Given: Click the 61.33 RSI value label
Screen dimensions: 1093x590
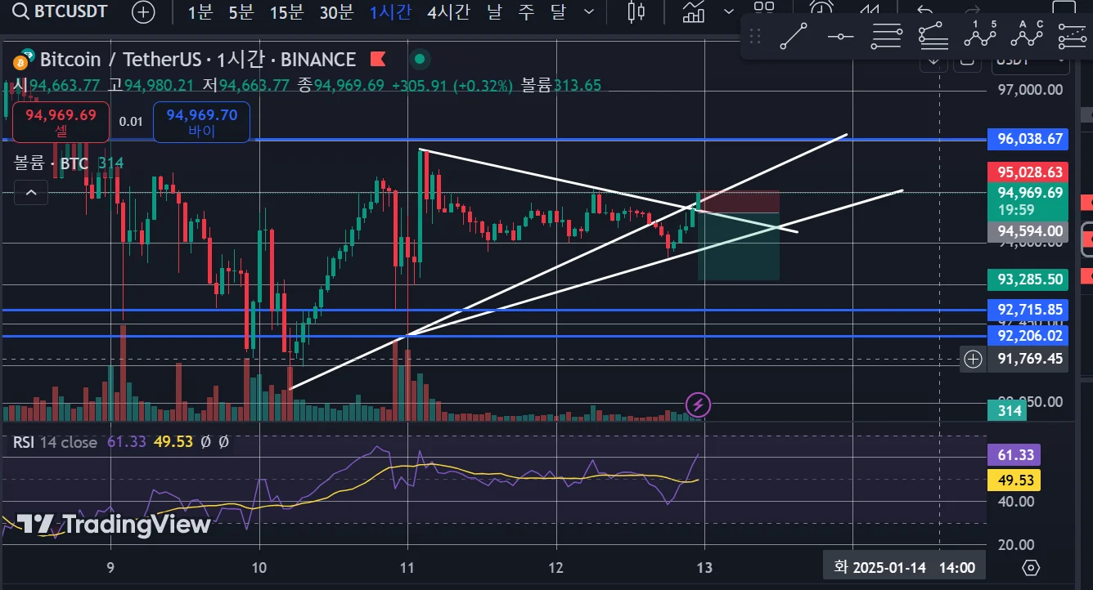Looking at the screenshot, I should [1014, 455].
